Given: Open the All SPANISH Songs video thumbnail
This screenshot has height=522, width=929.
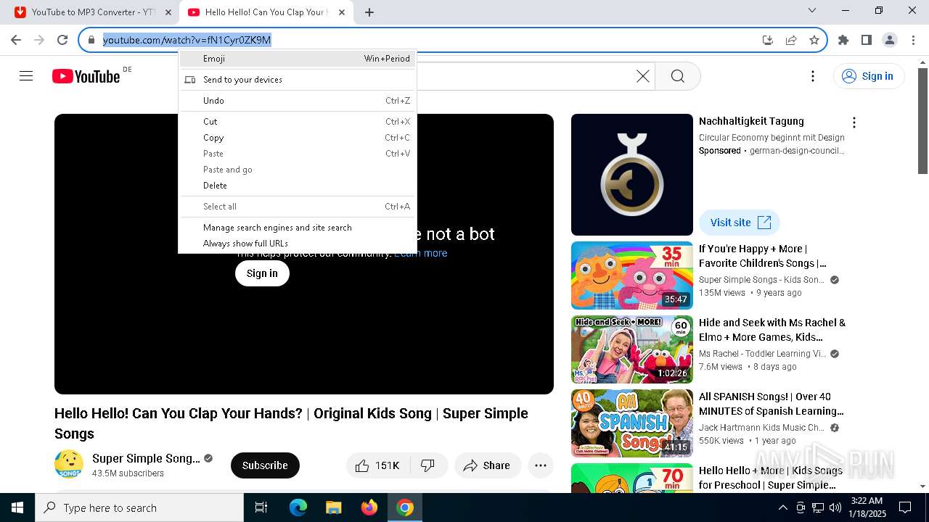Looking at the screenshot, I should [x=632, y=423].
